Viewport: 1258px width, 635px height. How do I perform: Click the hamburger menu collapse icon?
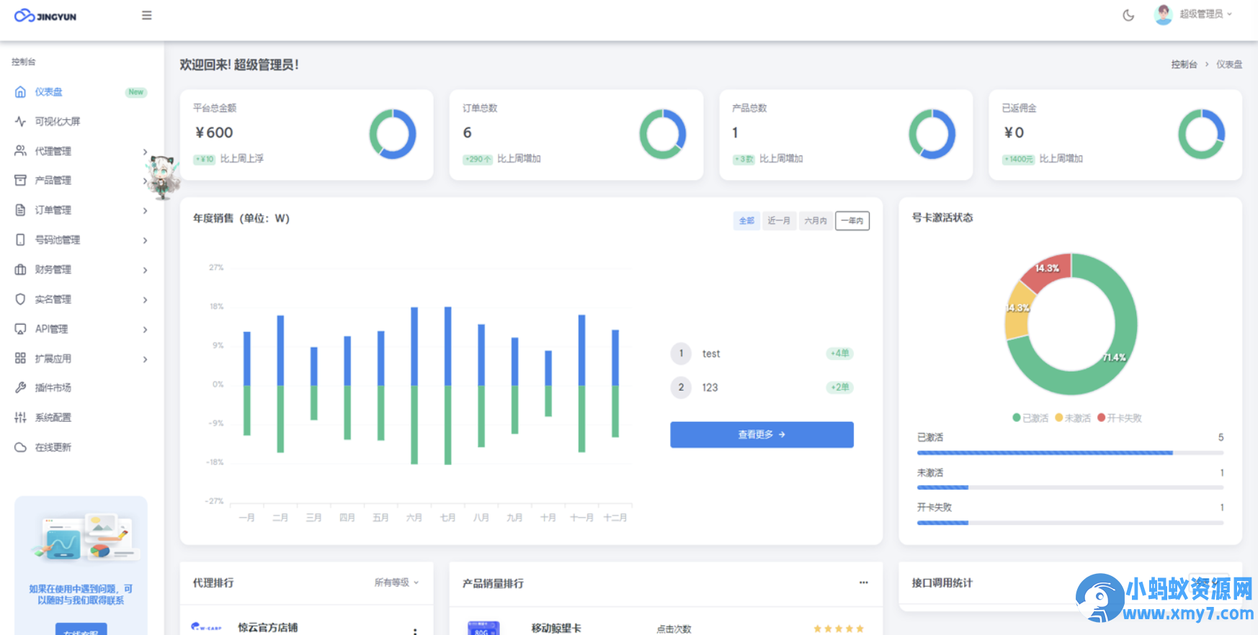pos(146,15)
